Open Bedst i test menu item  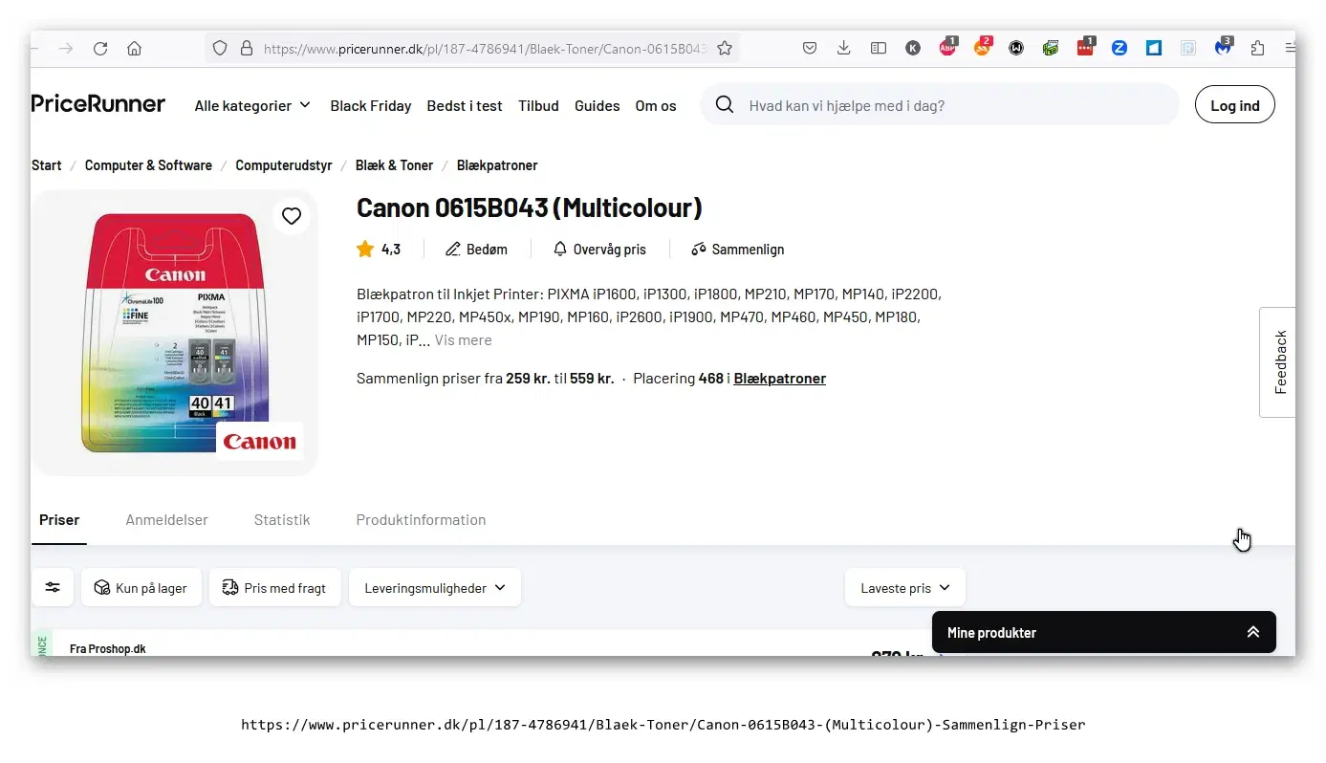tap(465, 106)
